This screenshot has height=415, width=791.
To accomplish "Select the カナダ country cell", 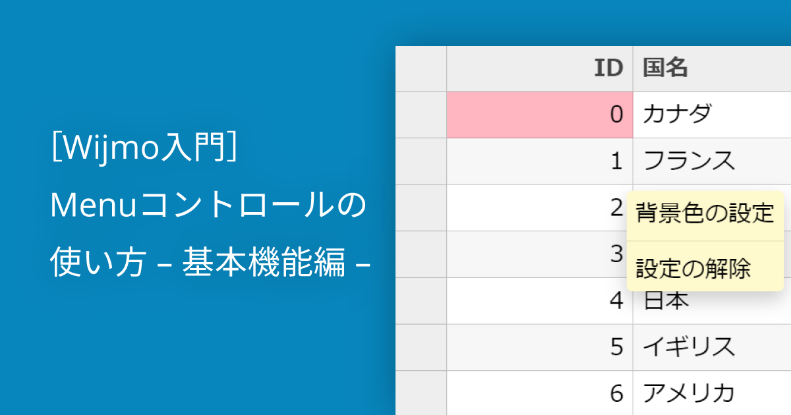I will click(x=679, y=113).
